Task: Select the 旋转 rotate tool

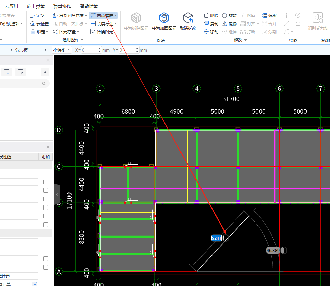Action: [230, 15]
